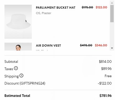Click the cart list scrollbar thumb
The height and width of the screenshot is (100, 115).
click(x=112, y=14)
